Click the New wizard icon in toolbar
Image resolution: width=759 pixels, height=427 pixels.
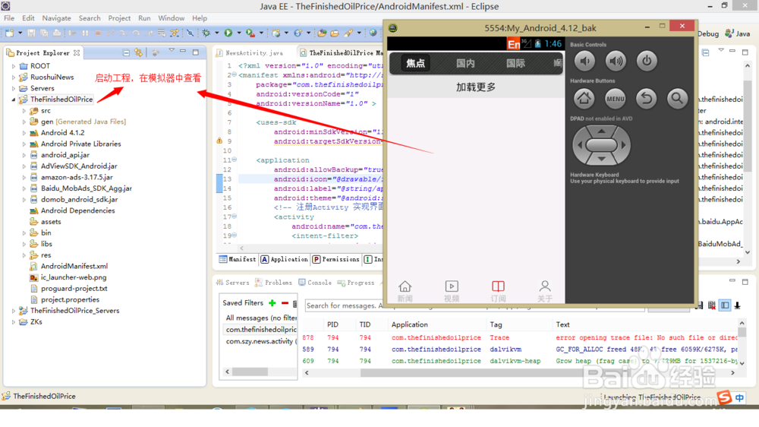(x=10, y=33)
